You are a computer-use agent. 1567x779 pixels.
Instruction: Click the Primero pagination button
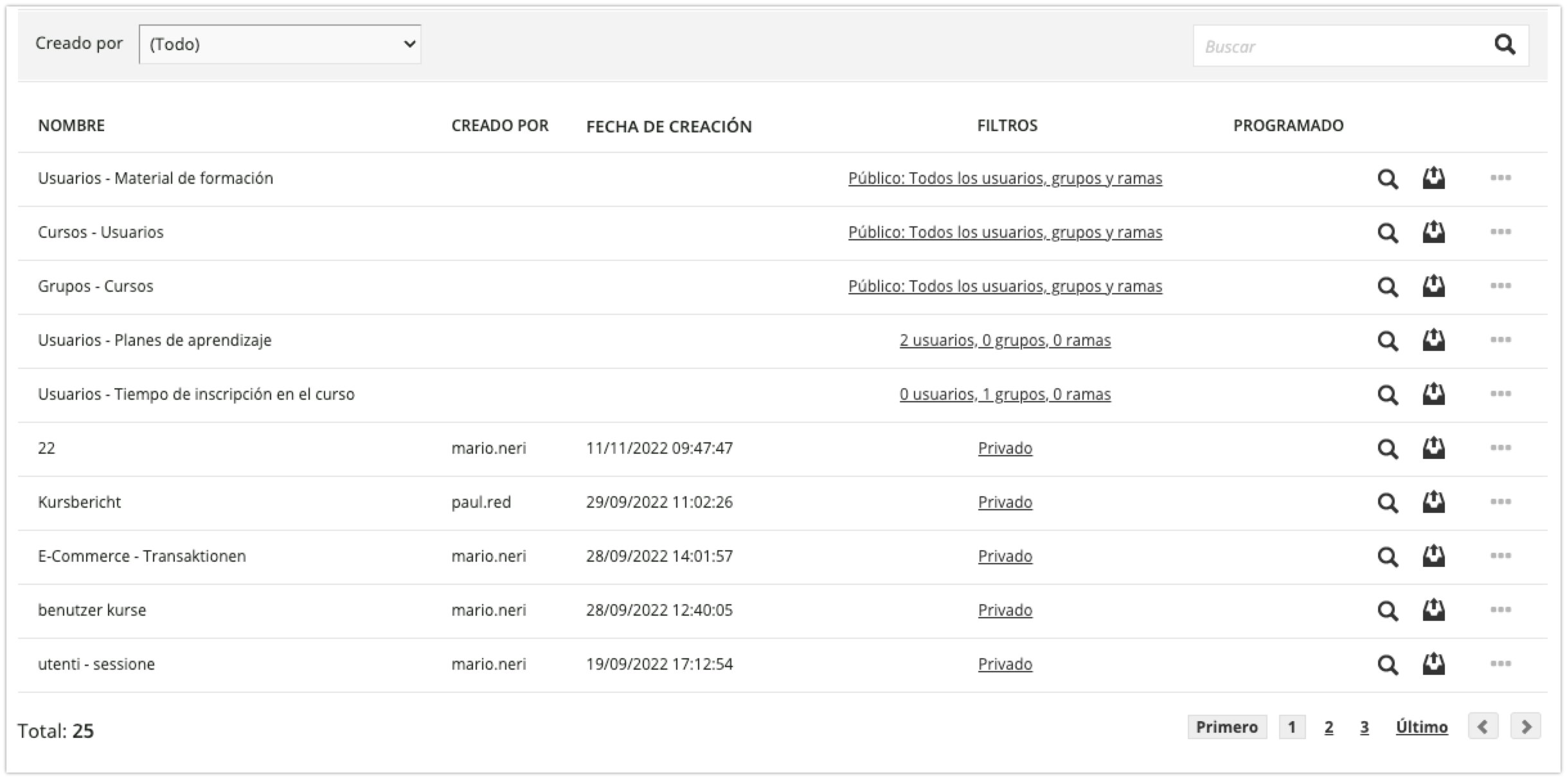coord(1226,728)
